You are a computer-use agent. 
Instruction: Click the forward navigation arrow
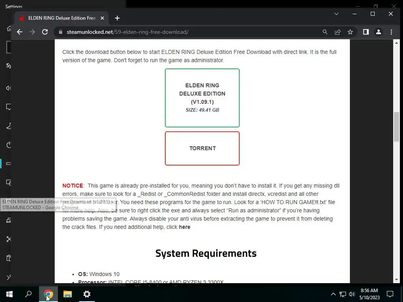click(x=32, y=32)
